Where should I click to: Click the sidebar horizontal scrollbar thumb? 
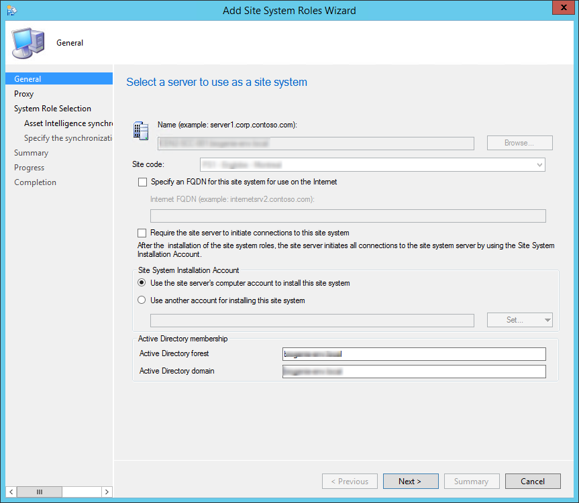point(40,492)
